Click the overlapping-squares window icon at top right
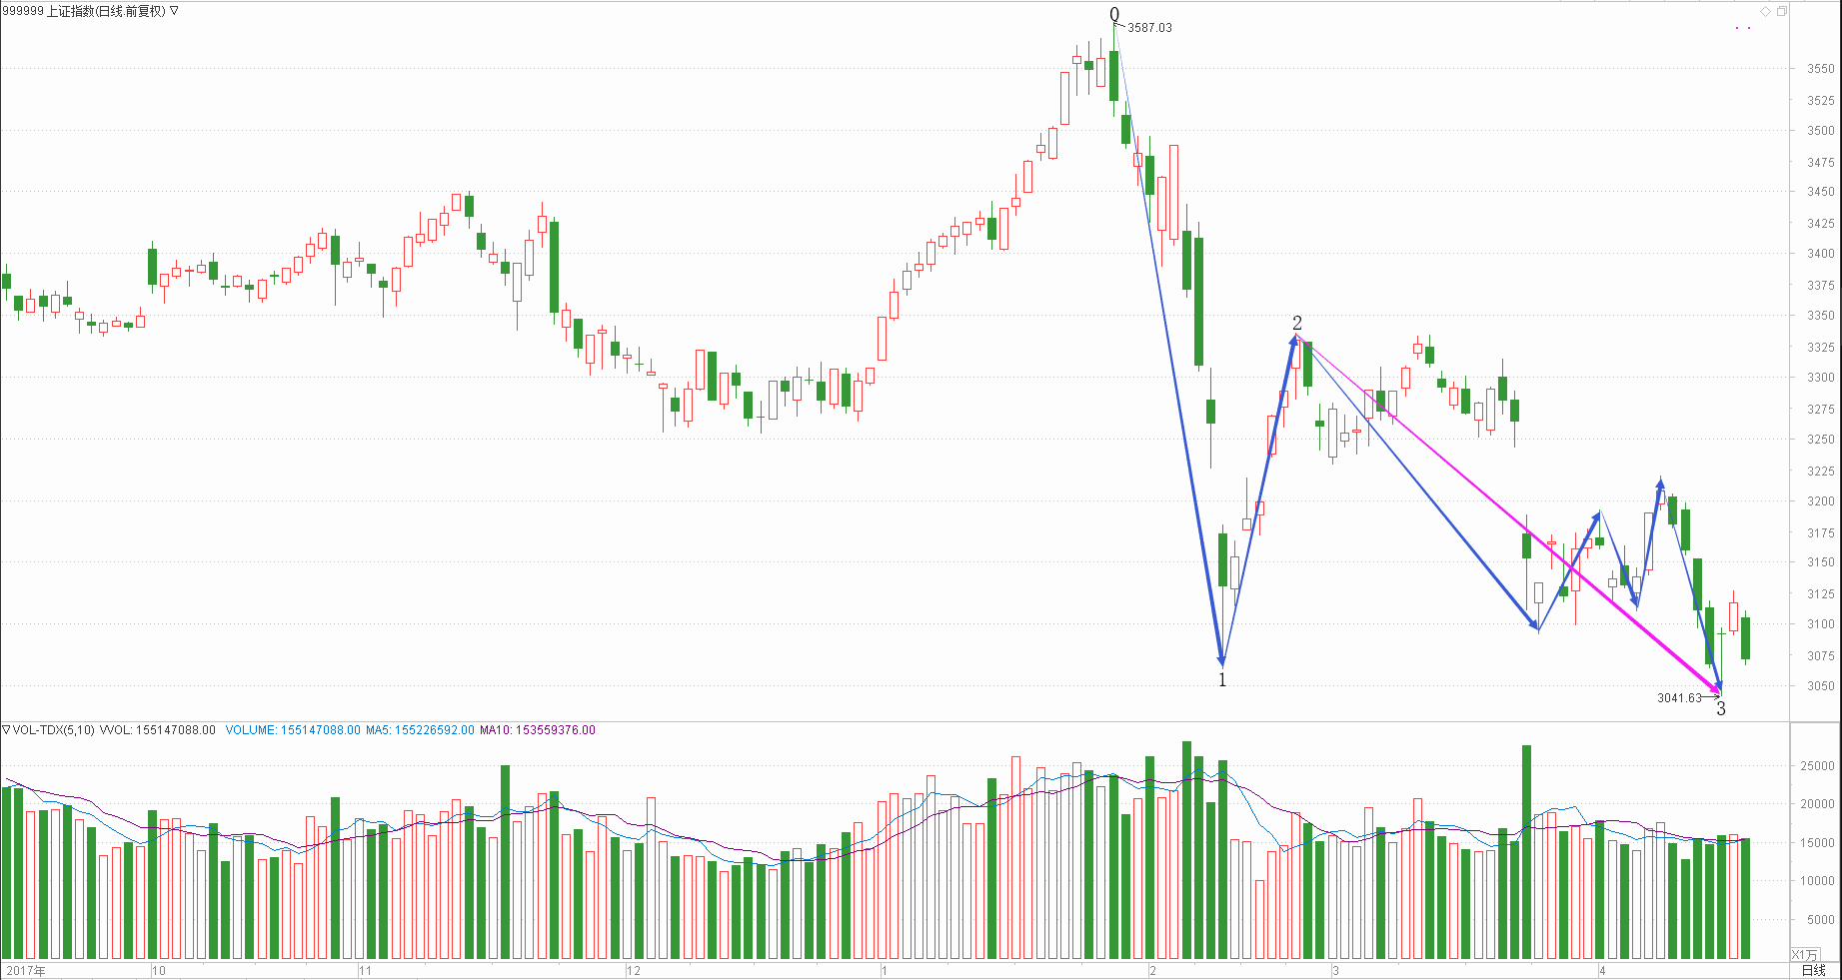 point(1782,11)
